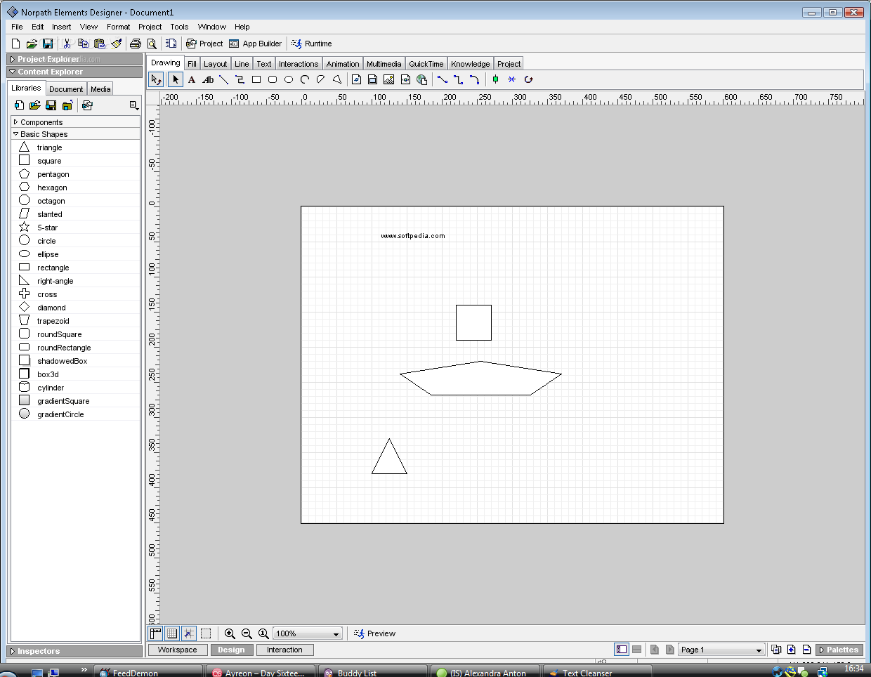Screen dimensions: 871x677
Task: Click the Project toolbar button
Action: click(x=204, y=44)
